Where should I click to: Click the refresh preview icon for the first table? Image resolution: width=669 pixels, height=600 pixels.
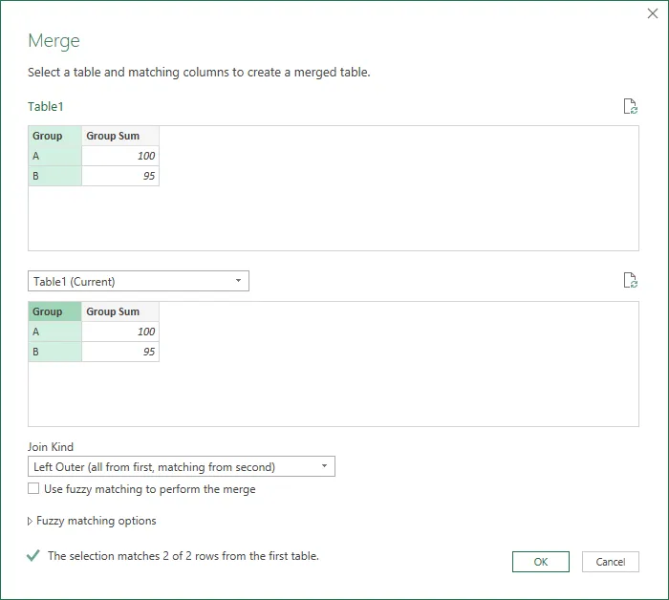click(630, 106)
